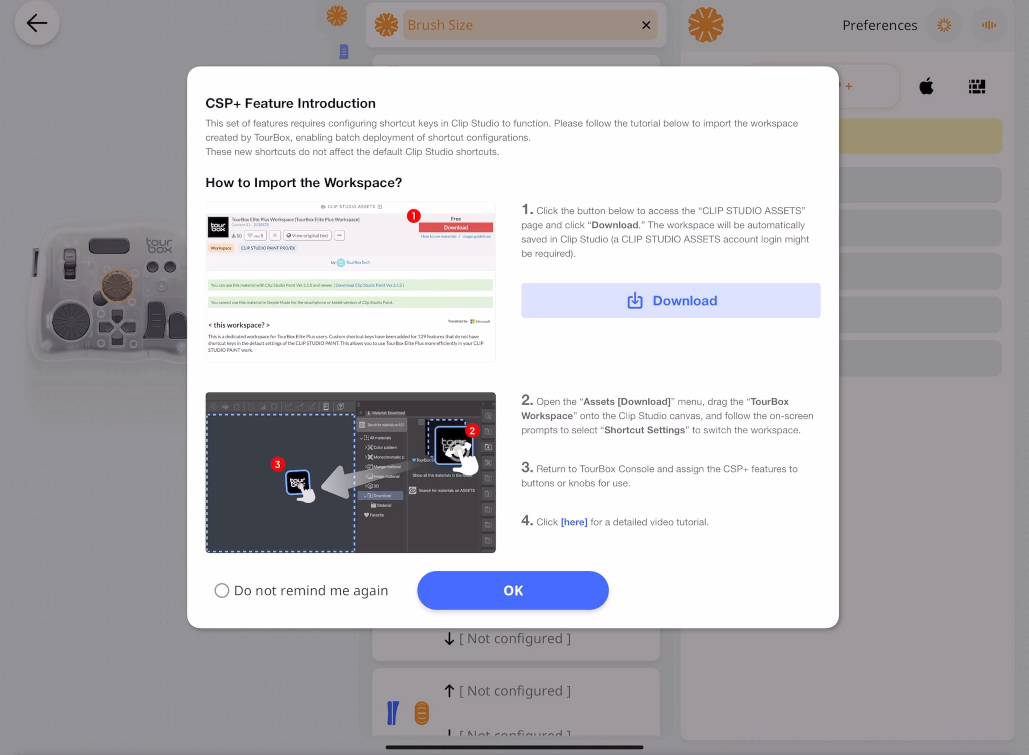Click the orange sunburst icon beside Preferences
Image resolution: width=1029 pixels, height=755 pixels.
tap(944, 25)
